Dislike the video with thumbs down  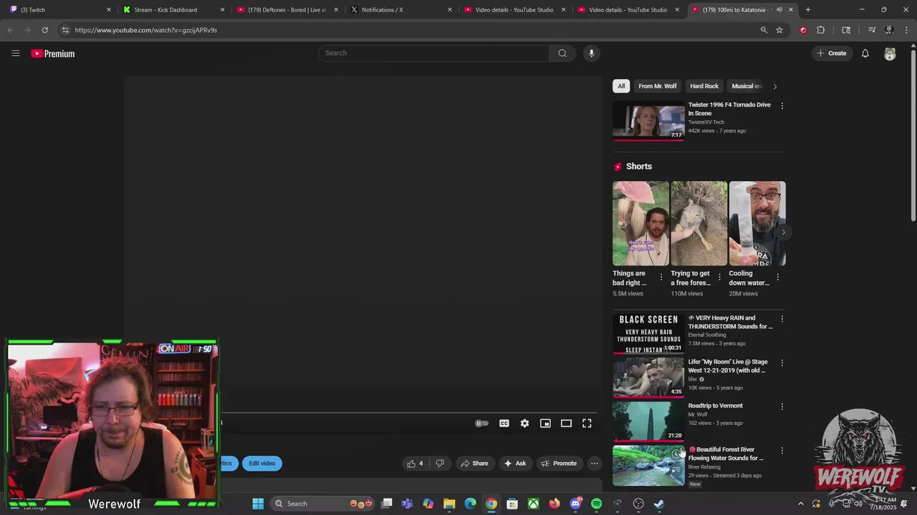(440, 463)
